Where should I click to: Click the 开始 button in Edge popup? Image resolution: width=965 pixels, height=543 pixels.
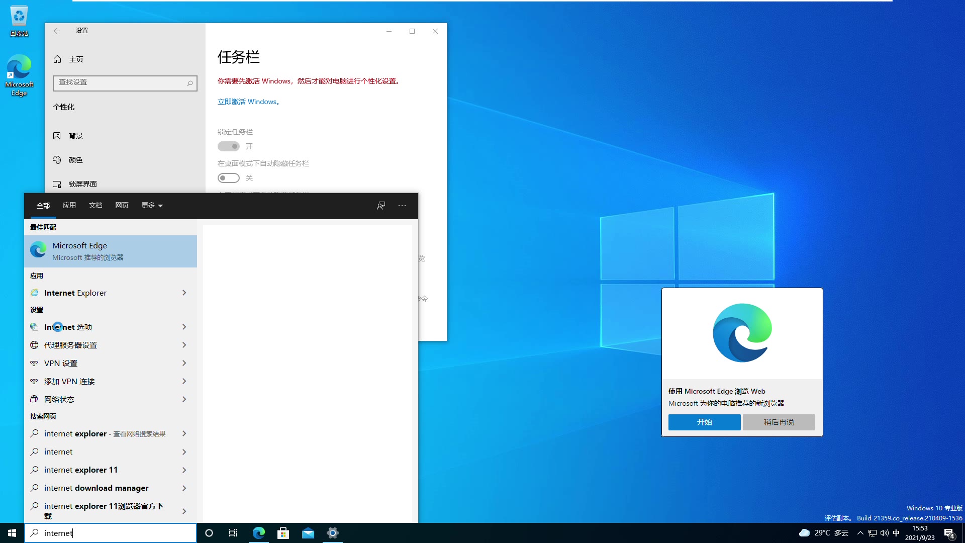(704, 422)
